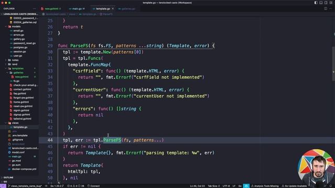Open main.go in explorer tree

point(16,157)
